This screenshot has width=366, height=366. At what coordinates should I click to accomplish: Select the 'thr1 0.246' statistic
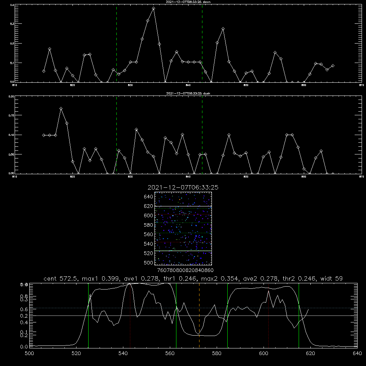tap(181, 279)
